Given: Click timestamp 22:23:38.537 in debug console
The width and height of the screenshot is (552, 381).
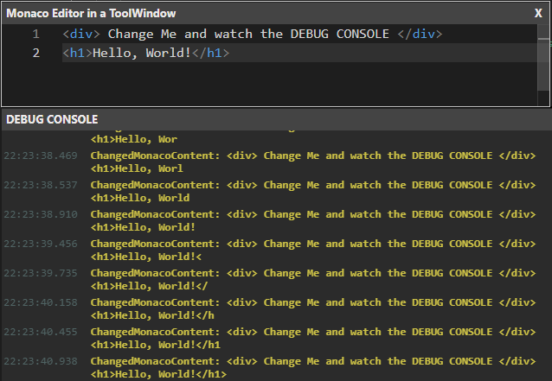Looking at the screenshot, I should [41, 185].
